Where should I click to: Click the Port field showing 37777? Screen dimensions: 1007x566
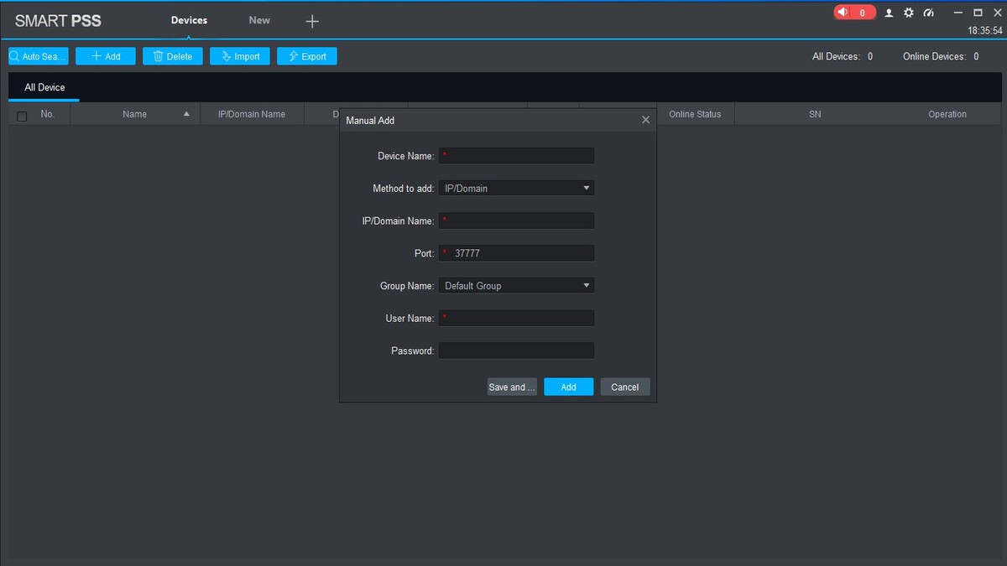(516, 253)
